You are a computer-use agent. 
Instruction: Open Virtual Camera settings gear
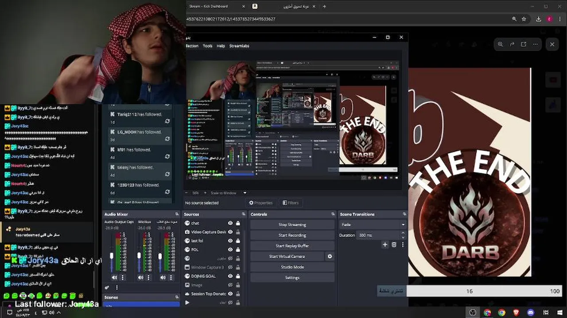tap(330, 256)
